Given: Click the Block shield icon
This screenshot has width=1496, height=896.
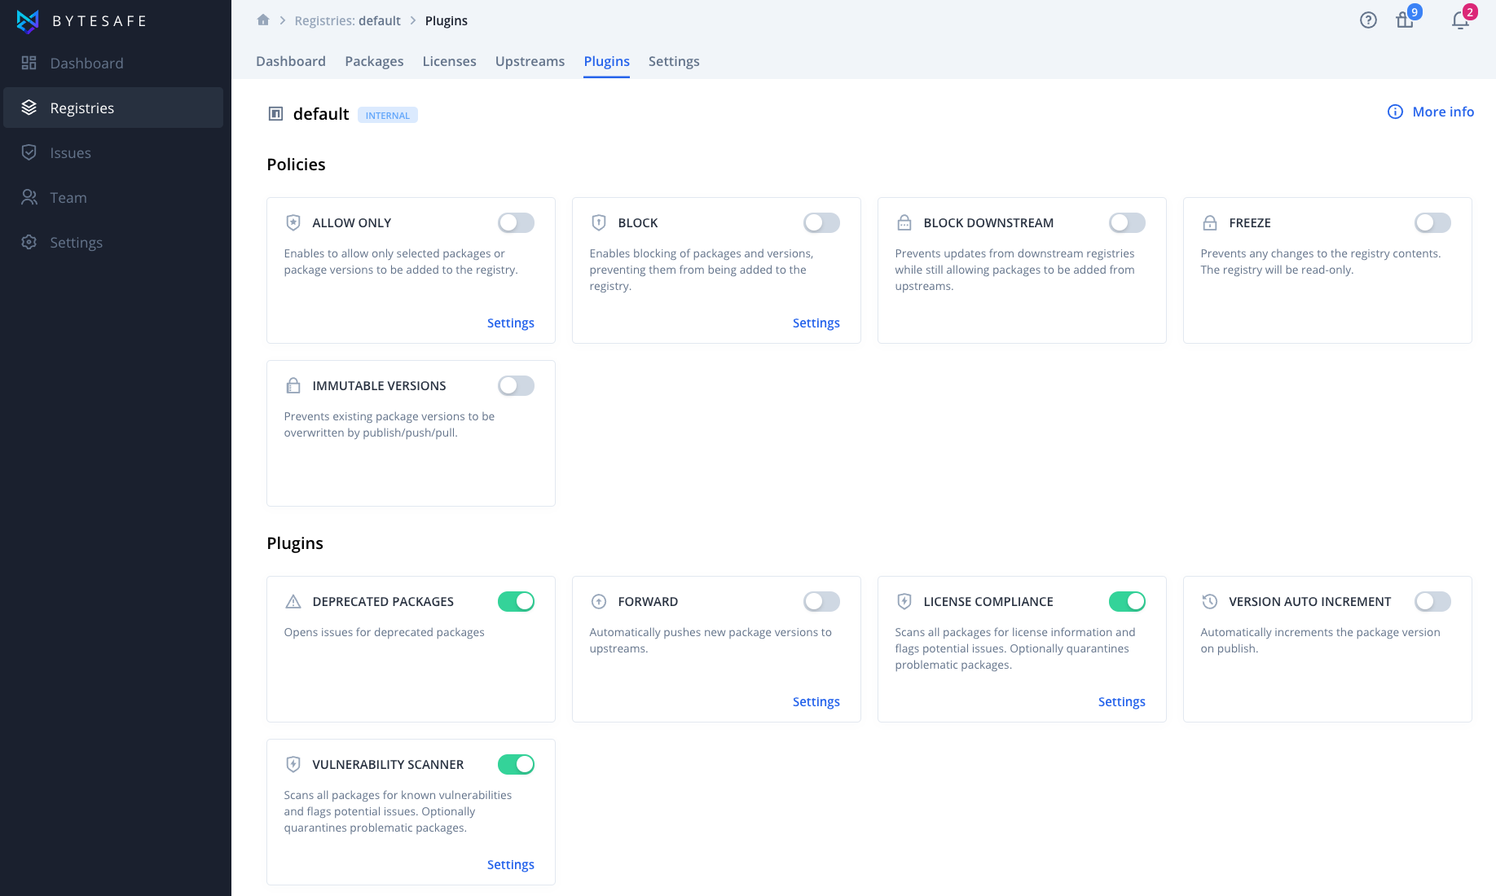Looking at the screenshot, I should [599, 222].
